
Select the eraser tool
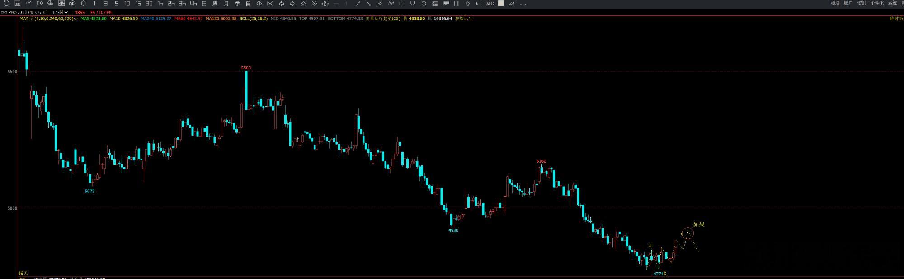click(x=512, y=3)
